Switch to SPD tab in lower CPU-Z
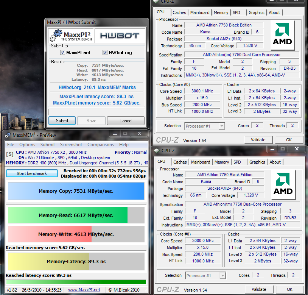Image resolution: width=308 pixels, height=295 pixels. pos(237,162)
